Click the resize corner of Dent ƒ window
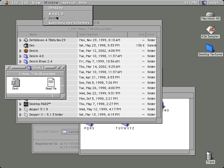Screen dimensions: 224x168 (x=62, y=96)
